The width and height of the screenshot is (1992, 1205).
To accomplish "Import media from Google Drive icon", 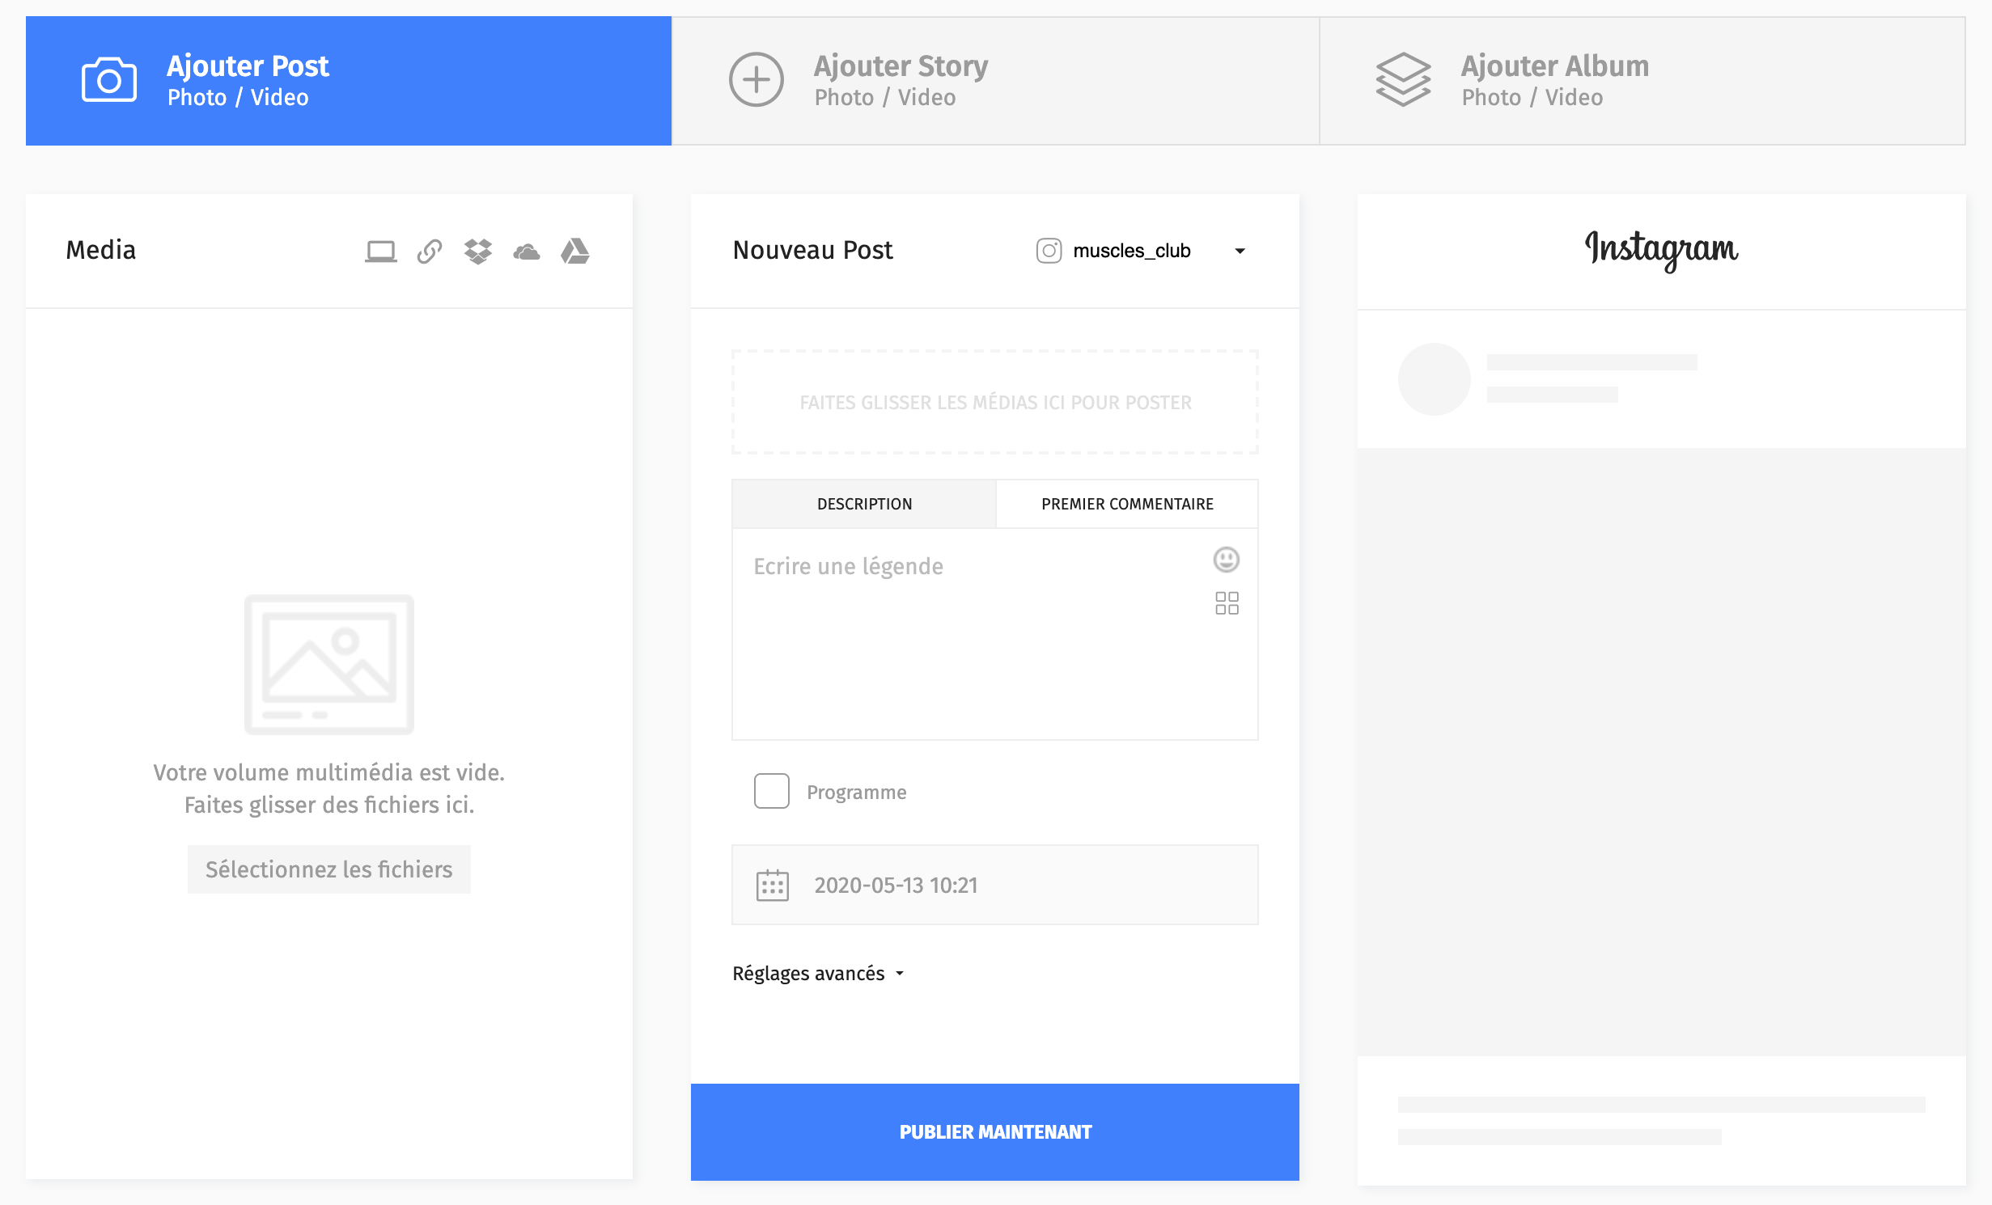I will [575, 252].
